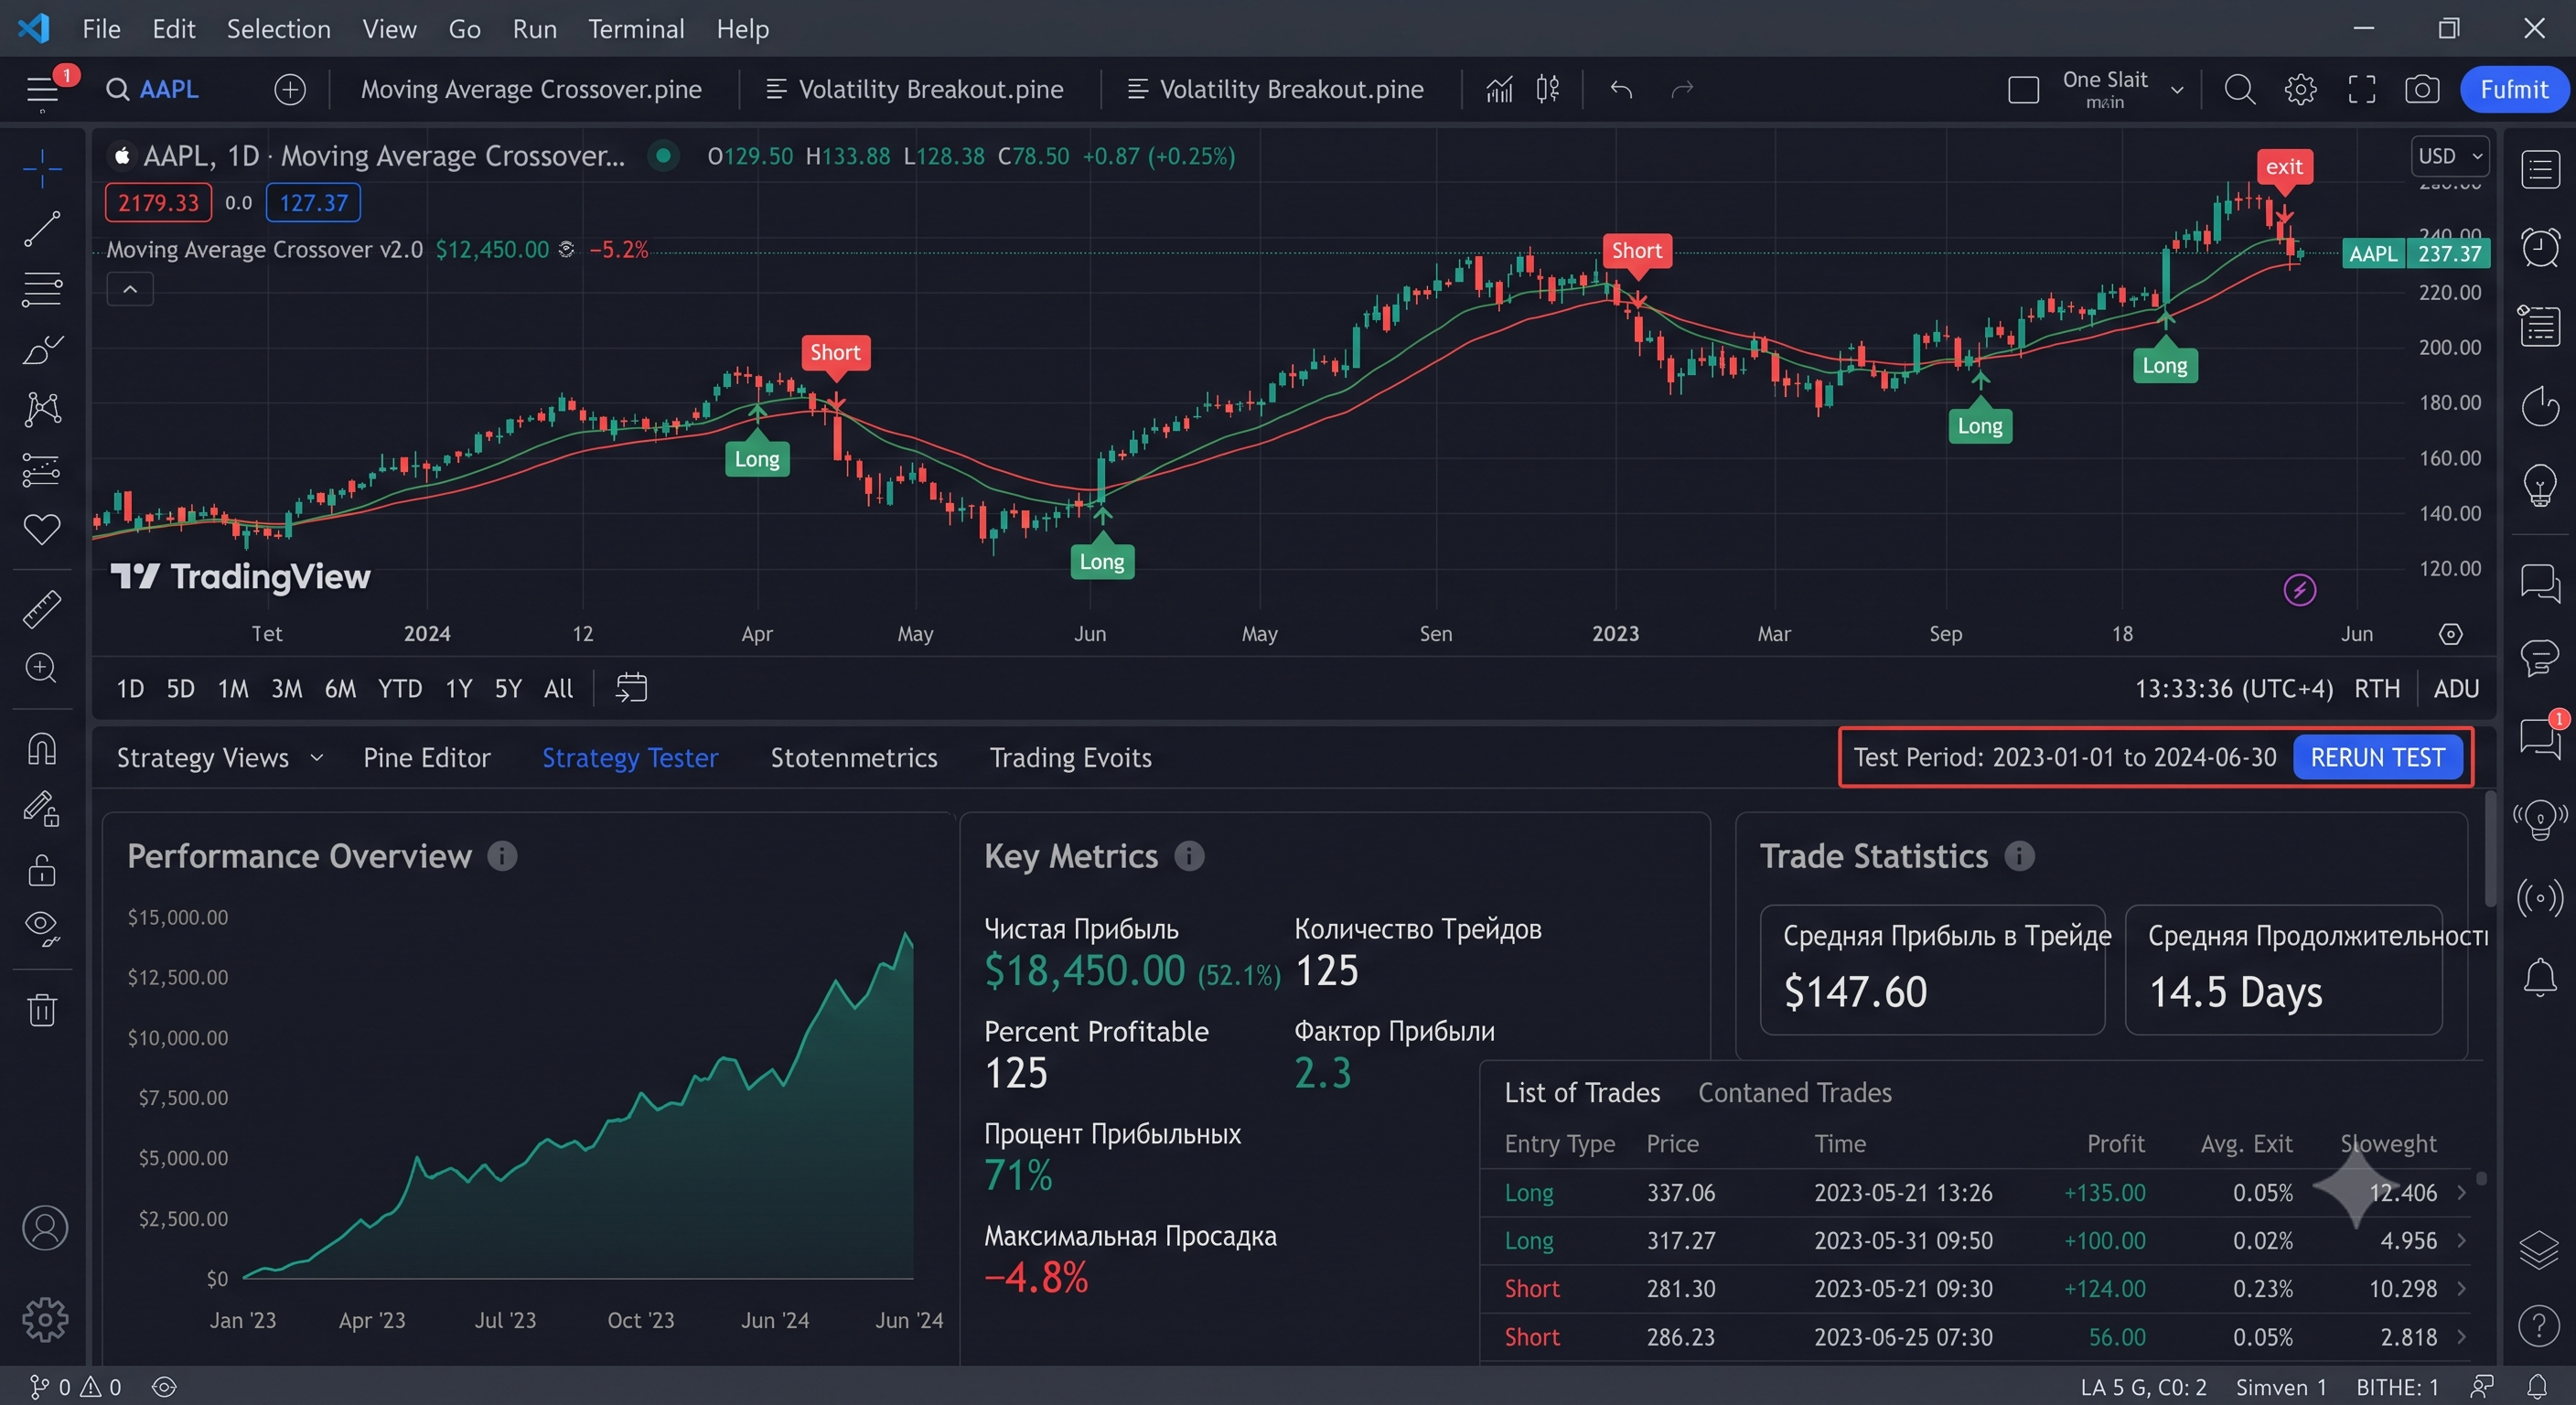
Task: Enter fullscreen mode icon
Action: point(2361,90)
